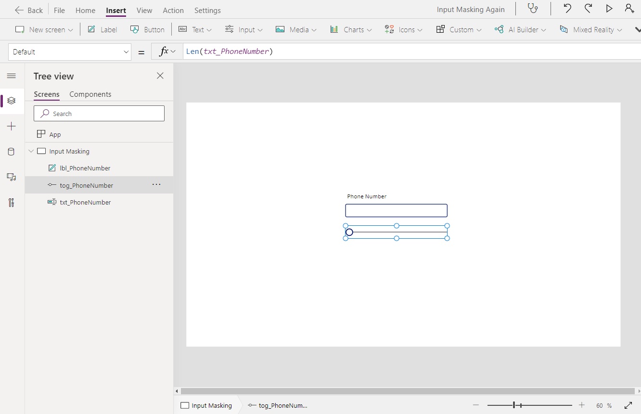Screen dimensions: 641x414
Task: Insert a Button control from ribbon
Action: [x=148, y=30]
